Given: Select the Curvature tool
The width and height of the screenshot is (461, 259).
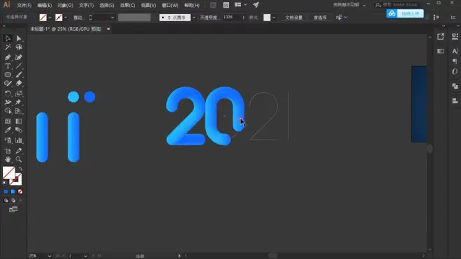Looking at the screenshot, I should click(x=19, y=57).
